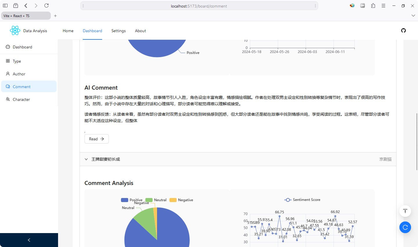Click the Read button
The image size is (418, 247).
(x=97, y=139)
